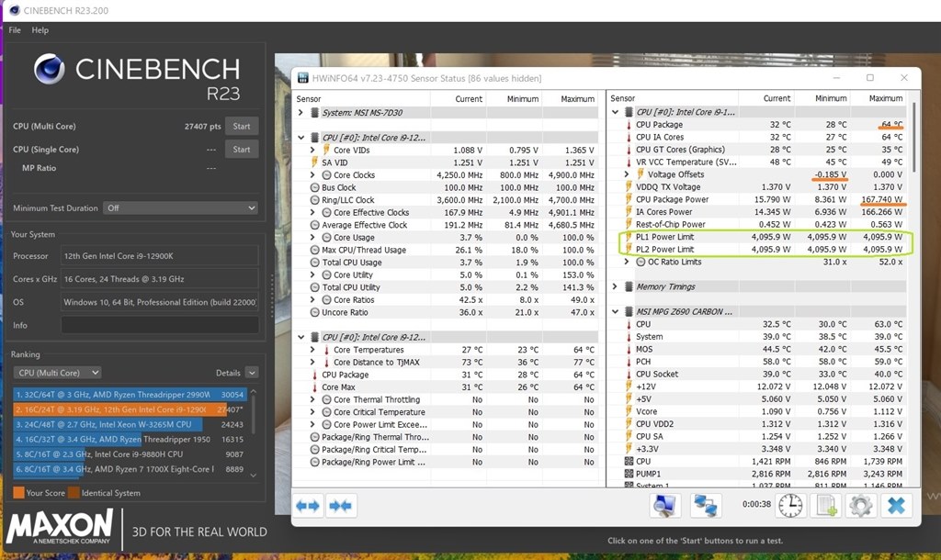The width and height of the screenshot is (941, 560).
Task: Open the Help menu in Cinebench
Action: [40, 30]
